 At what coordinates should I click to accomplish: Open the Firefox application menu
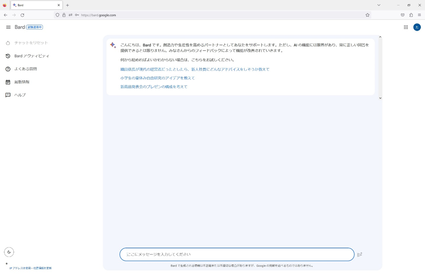coord(419,15)
